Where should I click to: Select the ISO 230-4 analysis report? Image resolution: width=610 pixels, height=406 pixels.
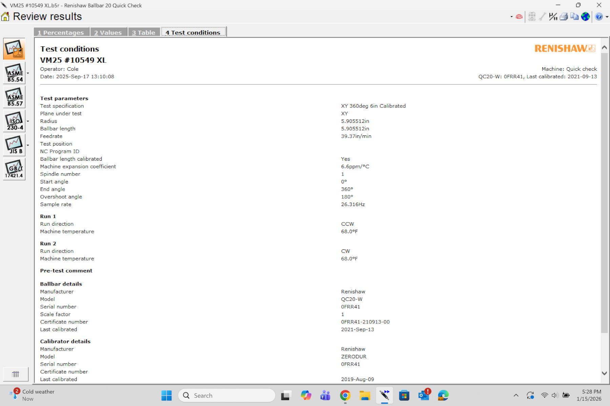pos(14,121)
